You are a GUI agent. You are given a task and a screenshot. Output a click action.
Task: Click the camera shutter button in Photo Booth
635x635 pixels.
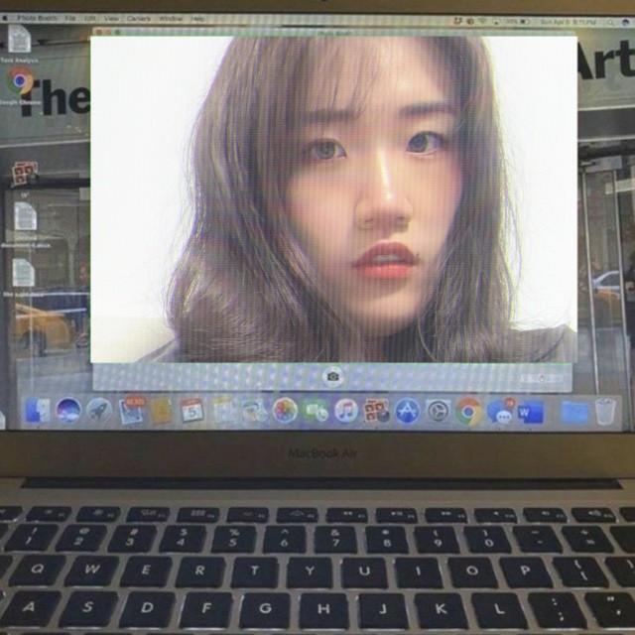[333, 376]
